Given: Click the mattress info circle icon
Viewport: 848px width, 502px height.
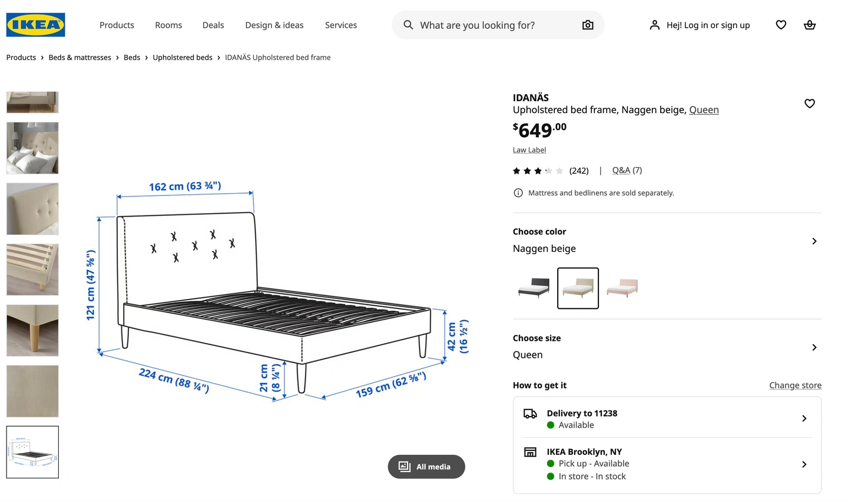Looking at the screenshot, I should click(518, 193).
